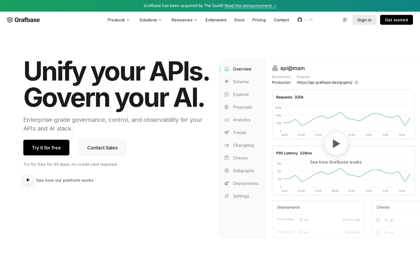The width and height of the screenshot is (420, 262).
Task: Click the Changelog list icon
Action: click(x=227, y=145)
